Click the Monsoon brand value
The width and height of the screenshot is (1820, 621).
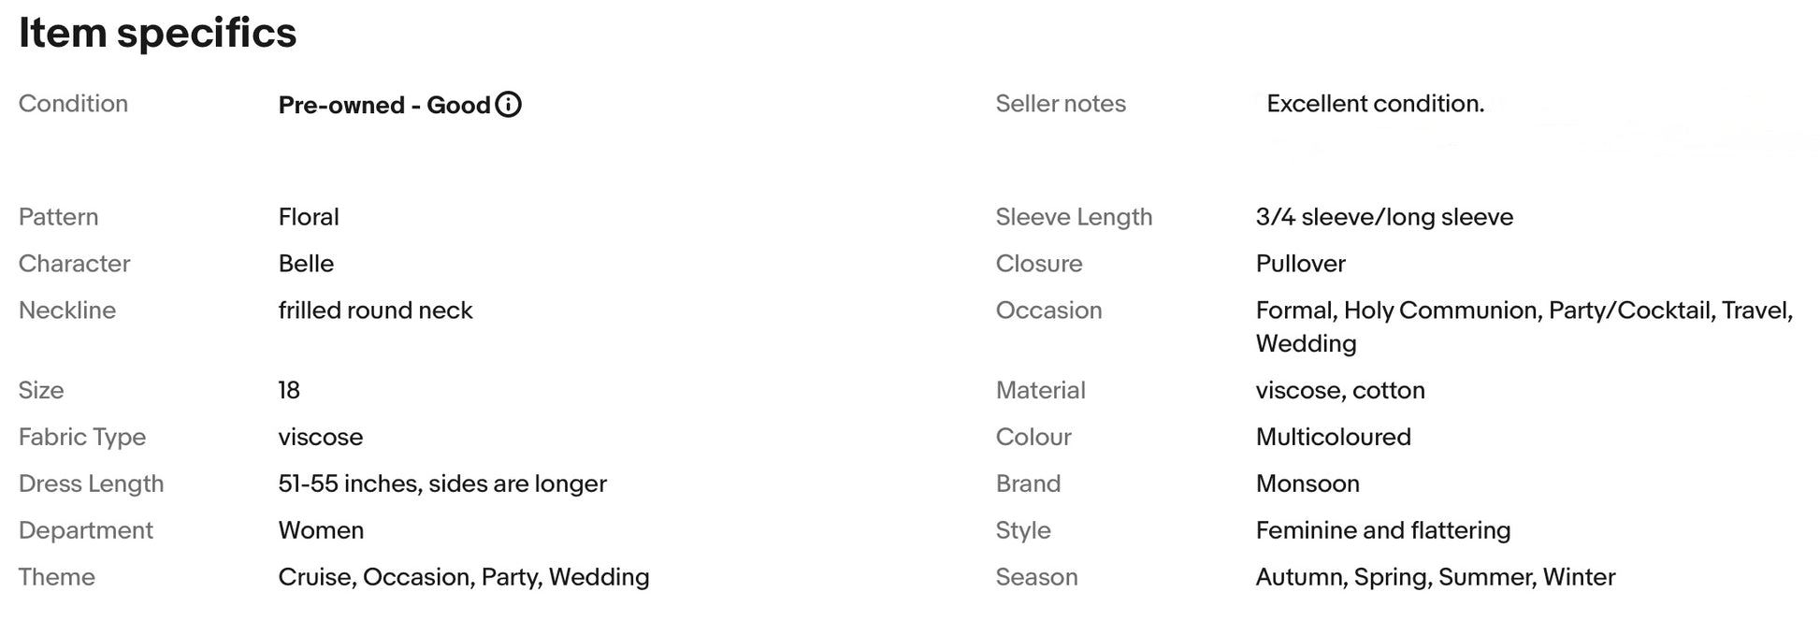pyautogui.click(x=1307, y=484)
